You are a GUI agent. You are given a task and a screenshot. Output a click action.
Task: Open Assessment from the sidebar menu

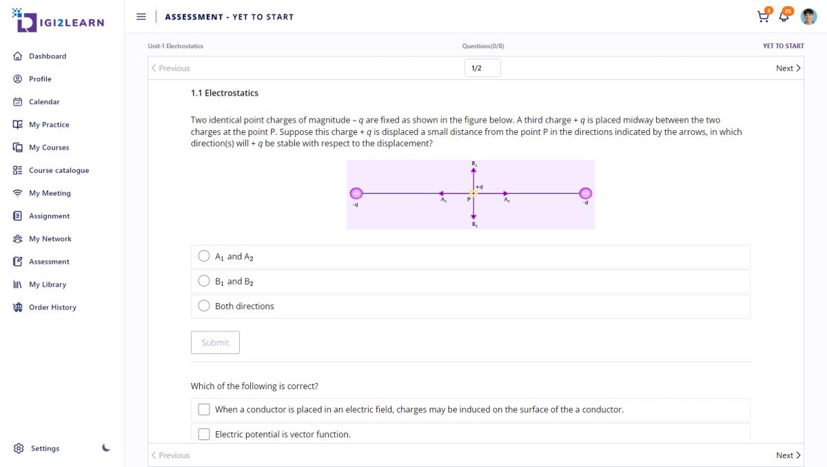coord(43,262)
